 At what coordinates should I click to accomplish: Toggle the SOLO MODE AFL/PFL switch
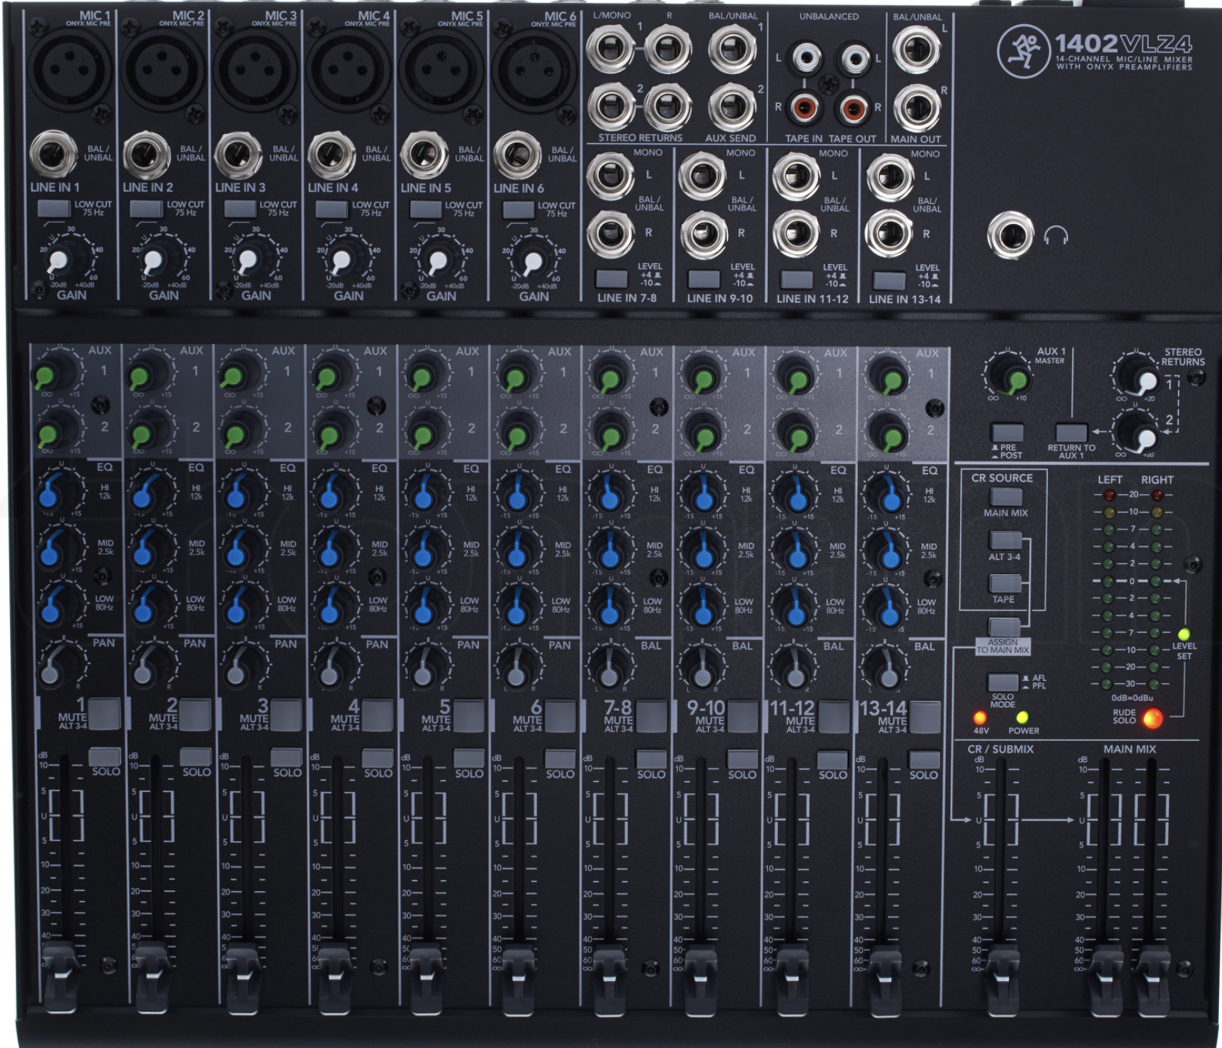click(x=1003, y=682)
